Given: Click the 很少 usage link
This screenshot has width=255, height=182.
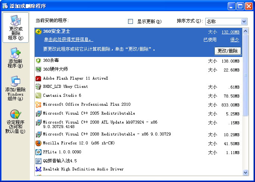Looking at the screenshot, I should (x=235, y=40).
